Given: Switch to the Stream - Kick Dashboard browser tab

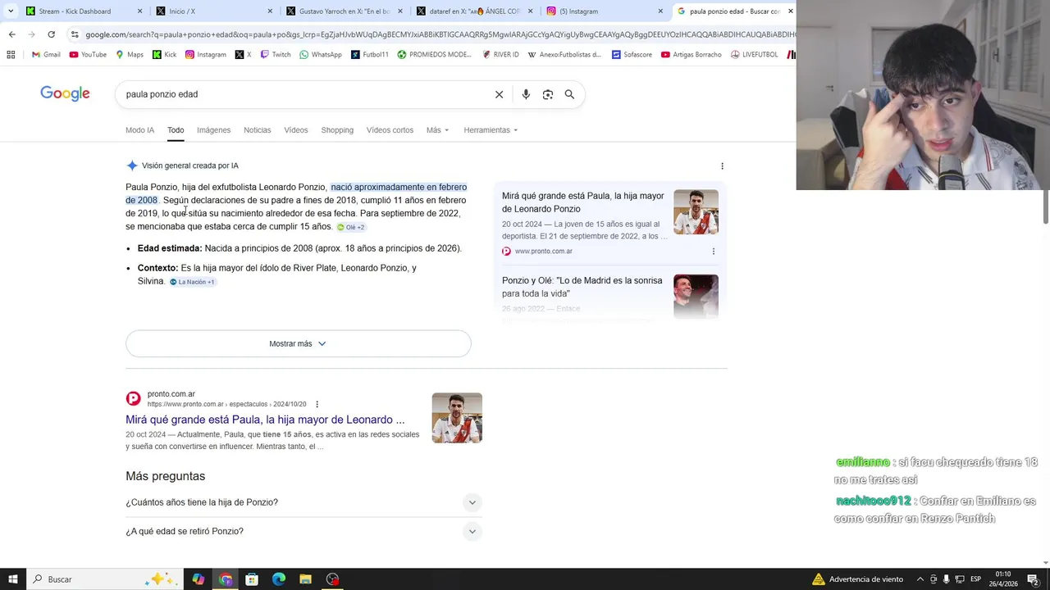Looking at the screenshot, I should (84, 11).
